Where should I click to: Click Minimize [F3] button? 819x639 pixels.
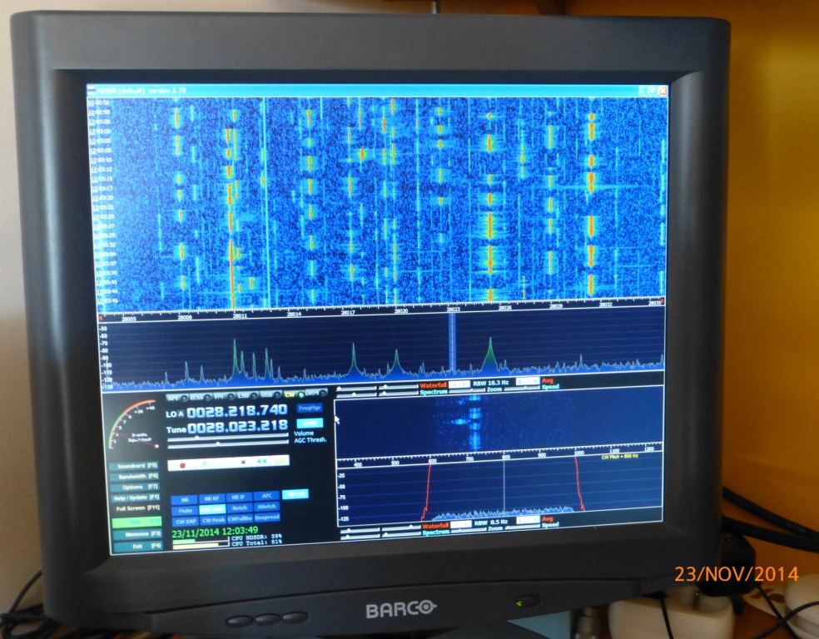[x=138, y=534]
